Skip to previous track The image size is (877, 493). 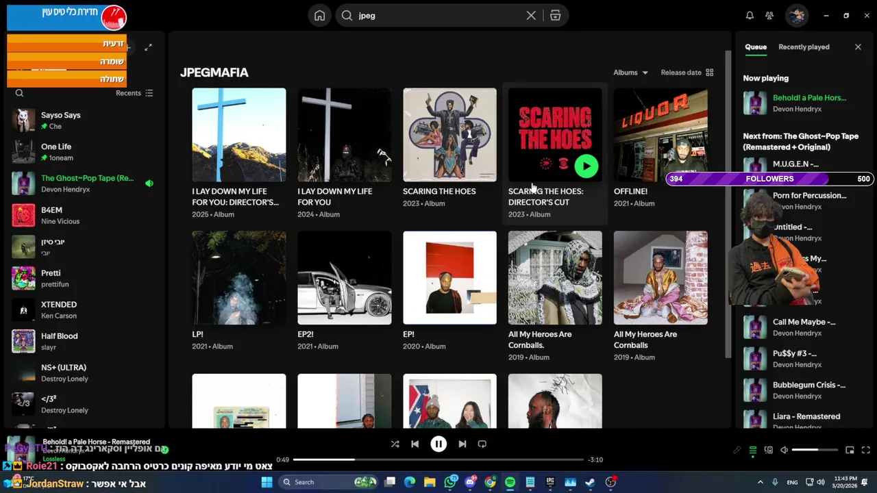tap(415, 444)
